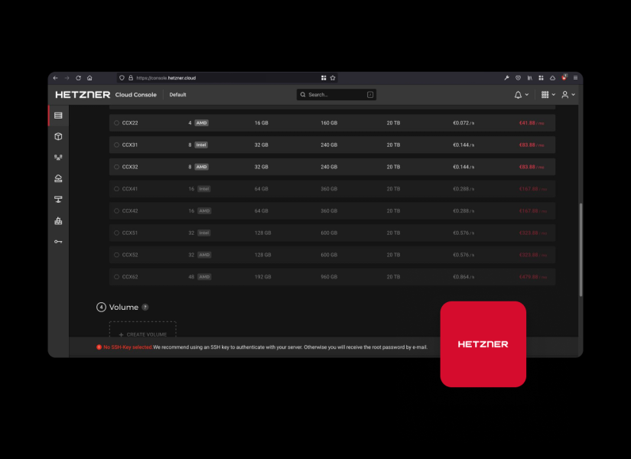Reload the page with the browser refresh icon
The width and height of the screenshot is (631, 459).
pyautogui.click(x=78, y=78)
